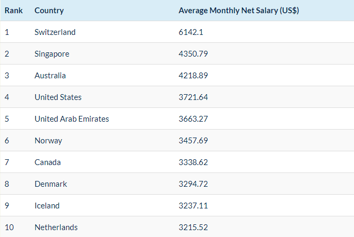Screen dimensions: 354x237
Task: Click the Norway country name
Action: click(x=48, y=141)
